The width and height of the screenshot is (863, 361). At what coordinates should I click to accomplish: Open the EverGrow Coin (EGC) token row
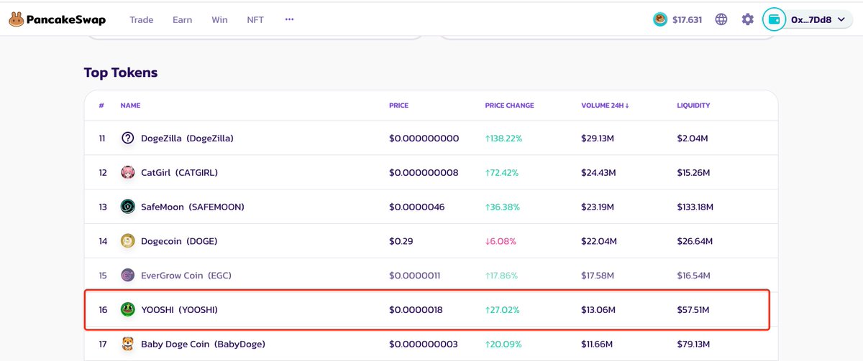pos(431,276)
